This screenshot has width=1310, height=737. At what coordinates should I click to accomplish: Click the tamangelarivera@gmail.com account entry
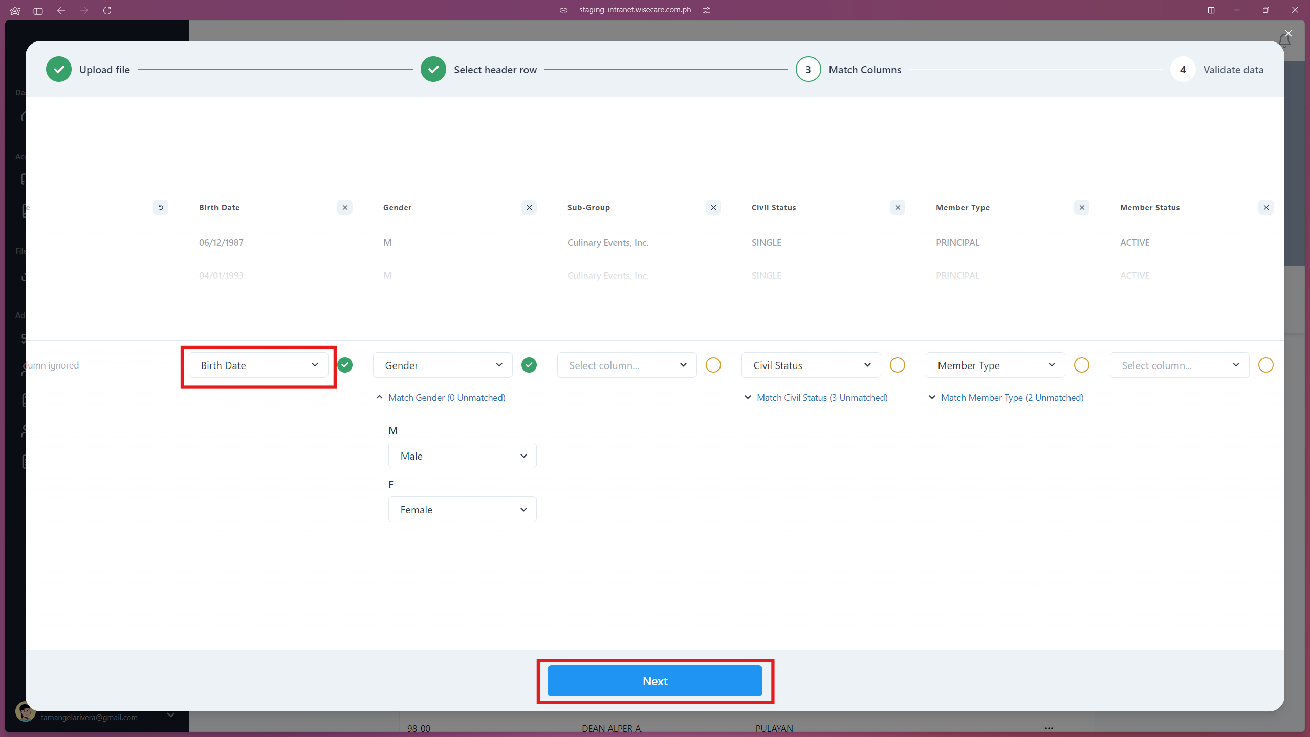point(89,717)
